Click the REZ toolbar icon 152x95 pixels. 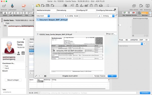(24, 6)
